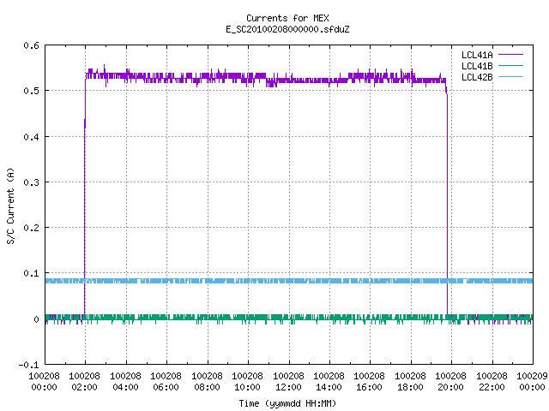This screenshot has width=549, height=411.
Task: Click the LCL41A legend label
Action: coord(477,55)
